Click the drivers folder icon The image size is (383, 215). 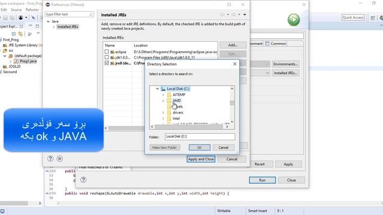point(169,113)
